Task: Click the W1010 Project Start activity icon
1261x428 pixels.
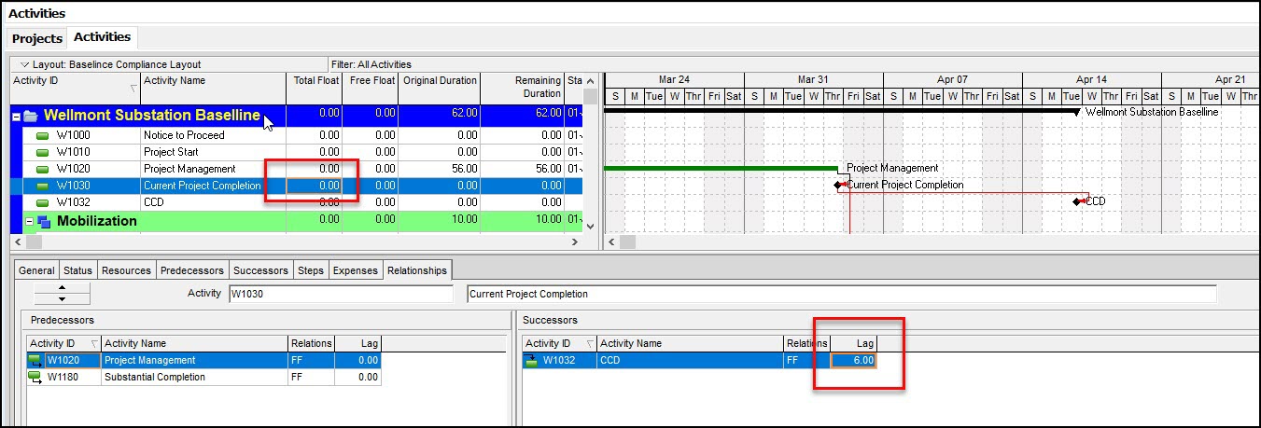Action: pos(42,152)
